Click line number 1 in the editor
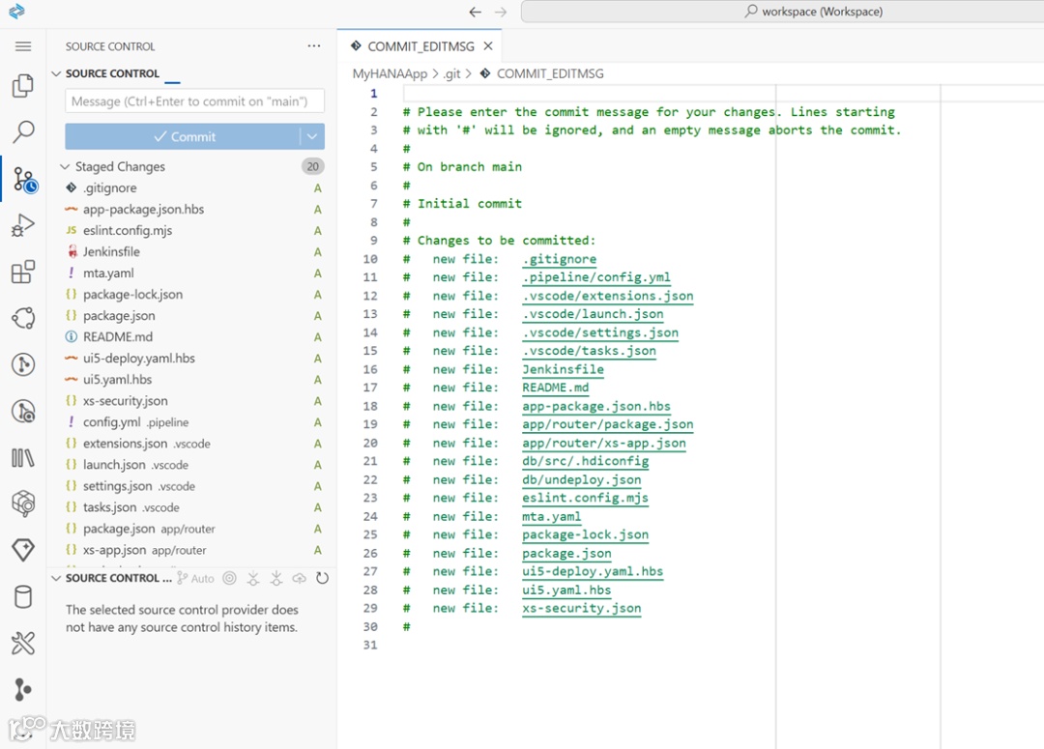The height and width of the screenshot is (749, 1044). coord(373,93)
